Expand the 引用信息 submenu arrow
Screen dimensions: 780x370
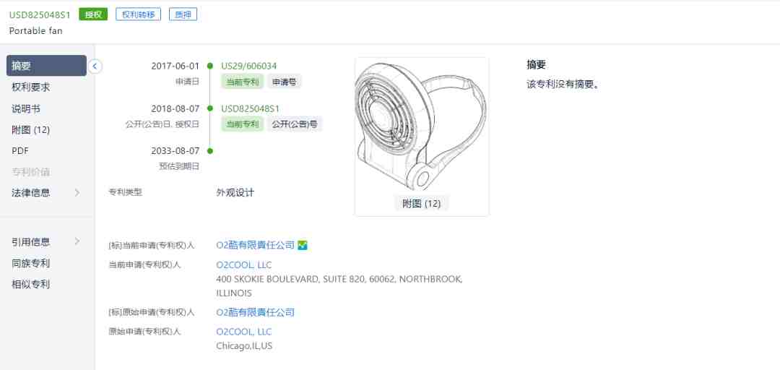(77, 242)
